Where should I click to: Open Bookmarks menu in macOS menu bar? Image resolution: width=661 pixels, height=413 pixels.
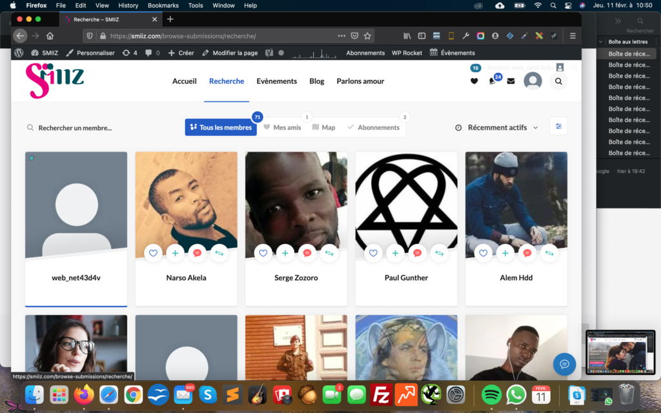(163, 5)
